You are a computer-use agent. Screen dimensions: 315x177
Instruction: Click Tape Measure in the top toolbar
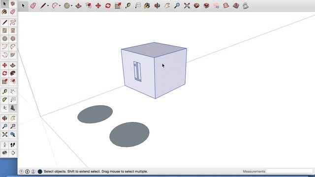click(128, 5)
